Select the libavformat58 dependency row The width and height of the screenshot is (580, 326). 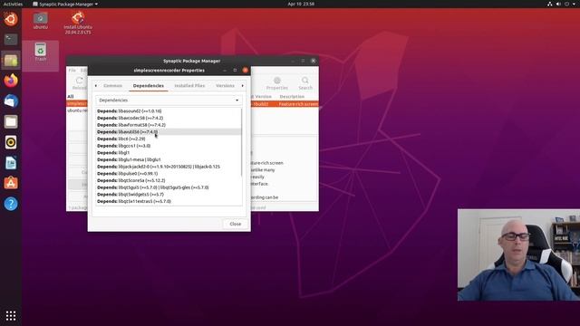[x=169, y=125]
